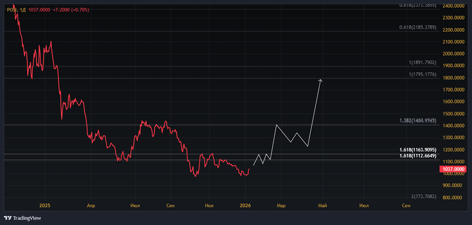The image size is (472, 225).
Task: Click the last Сен label on the time axis
Action: pyautogui.click(x=406, y=206)
